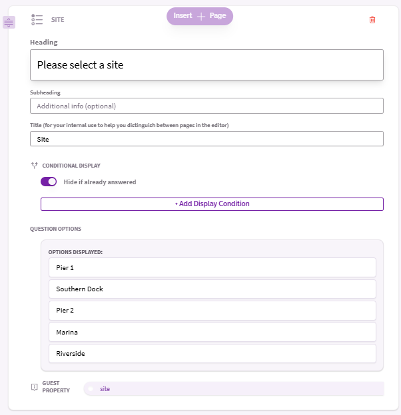Select the Pier 2 option
The height and width of the screenshot is (415, 401).
click(212, 311)
